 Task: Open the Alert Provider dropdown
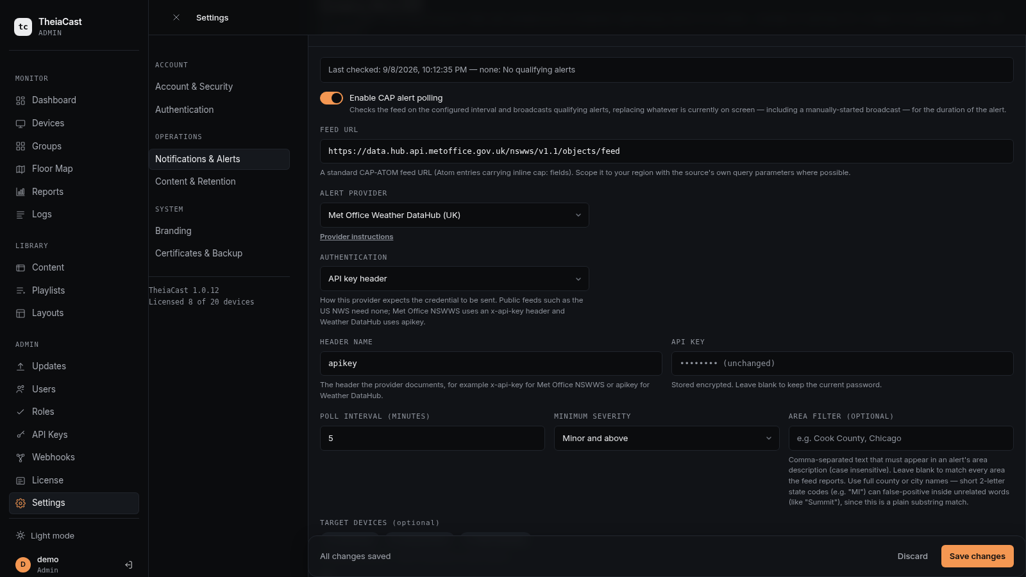coord(454,215)
